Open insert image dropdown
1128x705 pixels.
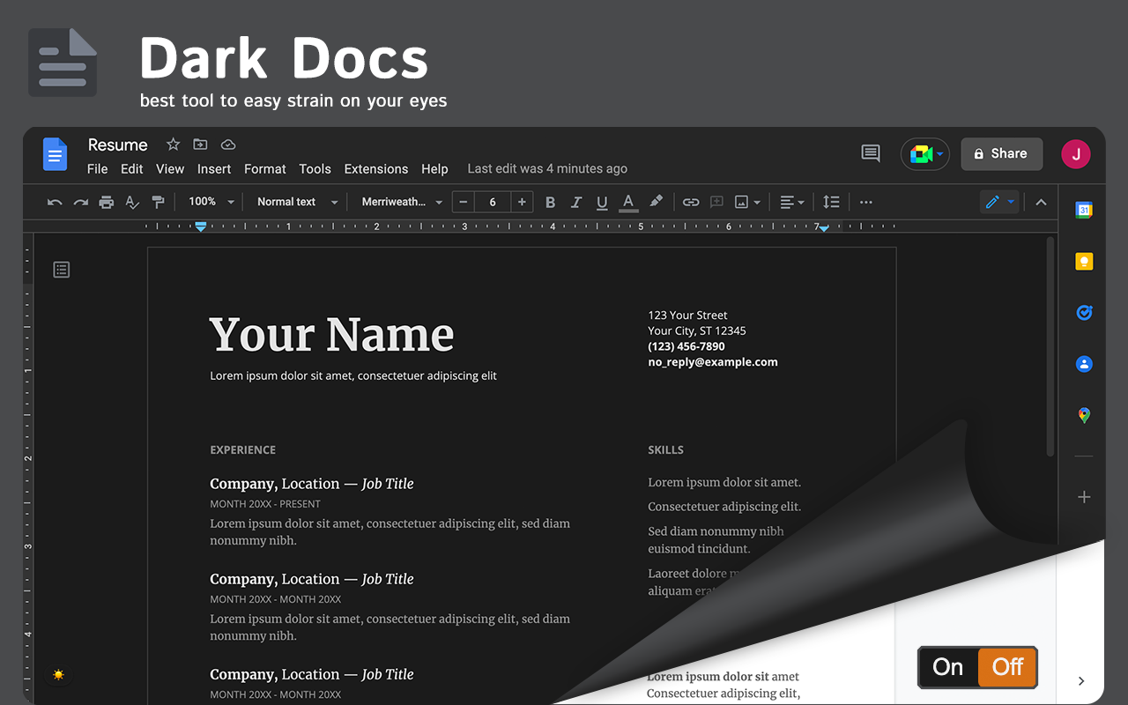click(x=748, y=202)
